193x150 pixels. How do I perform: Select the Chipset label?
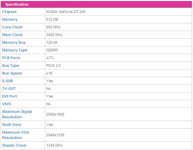click(x=9, y=12)
